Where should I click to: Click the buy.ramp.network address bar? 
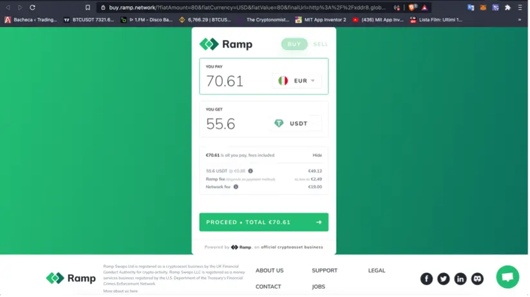click(x=247, y=8)
